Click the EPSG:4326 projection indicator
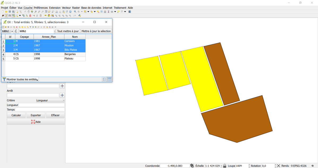318x168 pixels. pos(298,166)
